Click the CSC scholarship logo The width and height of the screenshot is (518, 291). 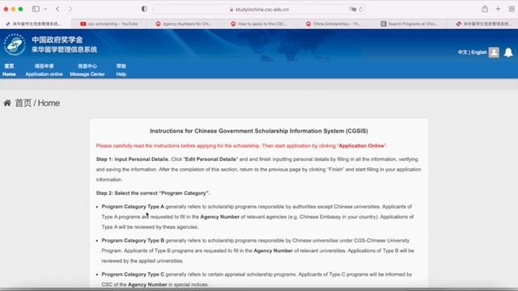coord(15,44)
